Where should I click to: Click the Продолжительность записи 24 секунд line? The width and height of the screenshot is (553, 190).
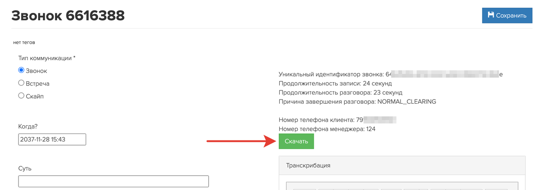pos(335,84)
